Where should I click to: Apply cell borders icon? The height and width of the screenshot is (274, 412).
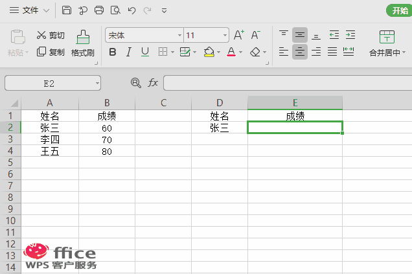point(163,52)
